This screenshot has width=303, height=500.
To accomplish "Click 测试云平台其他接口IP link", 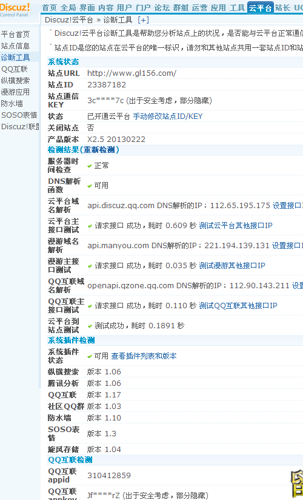I will pos(236,226).
